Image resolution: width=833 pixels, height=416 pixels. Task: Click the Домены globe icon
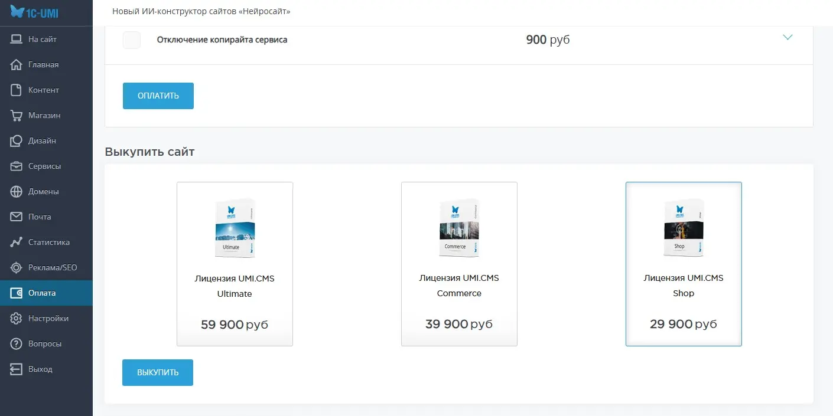pos(17,192)
